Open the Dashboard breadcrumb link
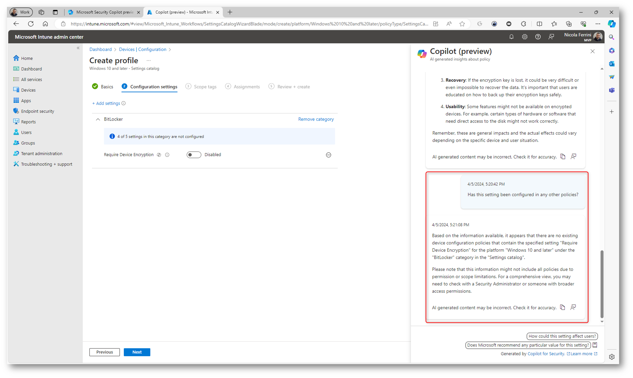Viewport: 633px width, 378px height. (x=100, y=49)
